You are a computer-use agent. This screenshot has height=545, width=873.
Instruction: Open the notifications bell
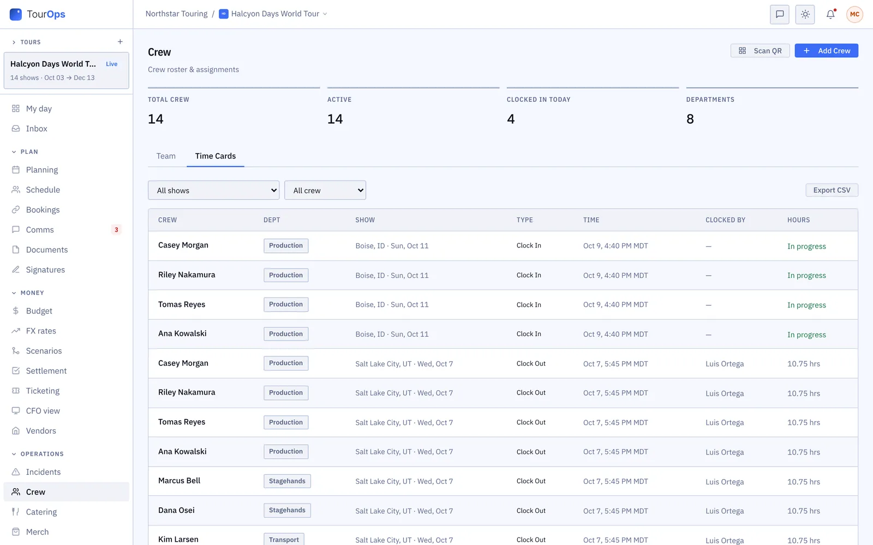pyautogui.click(x=830, y=15)
